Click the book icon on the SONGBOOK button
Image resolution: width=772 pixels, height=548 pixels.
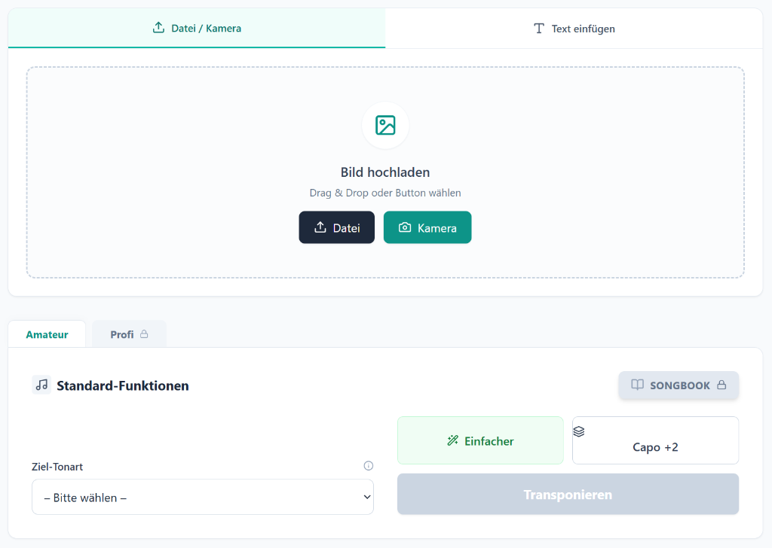pyautogui.click(x=638, y=385)
